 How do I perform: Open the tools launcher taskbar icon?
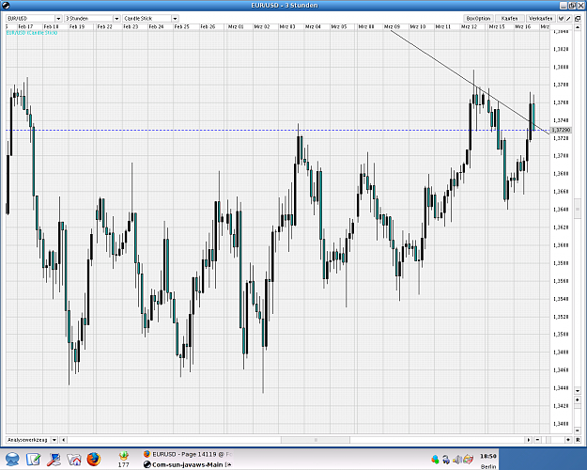point(54,459)
